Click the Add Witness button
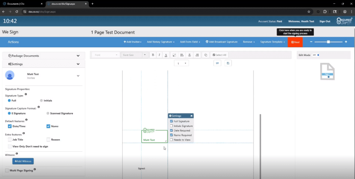The height and width of the screenshot is (179, 355). coord(23,161)
